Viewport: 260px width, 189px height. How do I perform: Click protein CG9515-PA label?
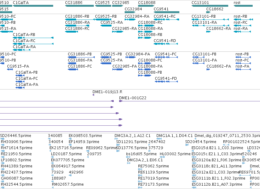(x=18, y=66)
